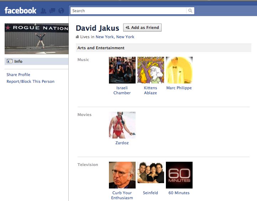Choose Report/Block This Person

click(x=30, y=81)
